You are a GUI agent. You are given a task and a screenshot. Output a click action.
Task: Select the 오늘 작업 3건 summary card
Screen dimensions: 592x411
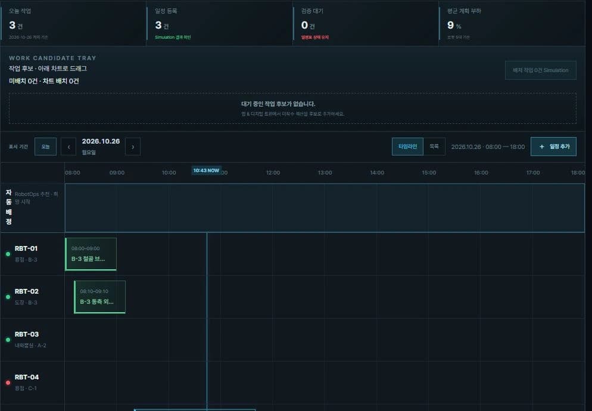73,23
